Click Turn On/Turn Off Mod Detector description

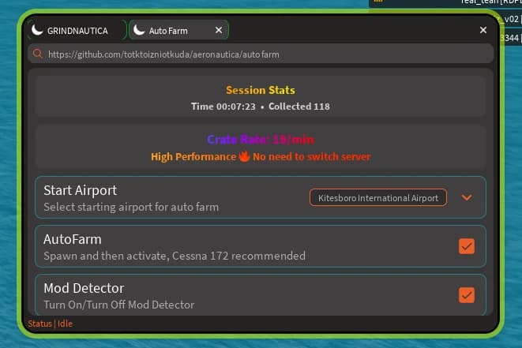click(x=118, y=305)
